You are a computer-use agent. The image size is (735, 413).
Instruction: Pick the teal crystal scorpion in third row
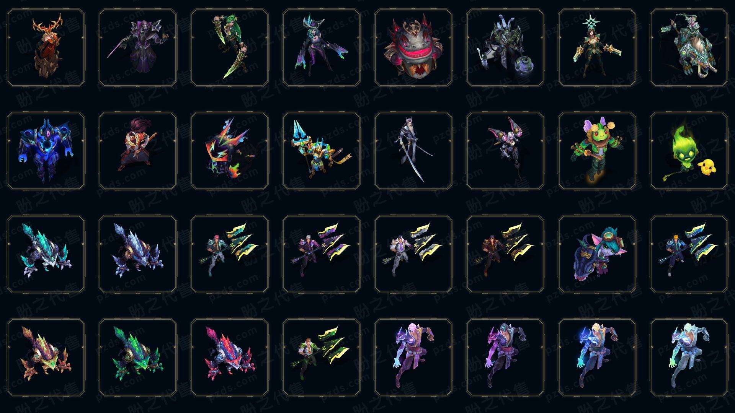coord(46,254)
